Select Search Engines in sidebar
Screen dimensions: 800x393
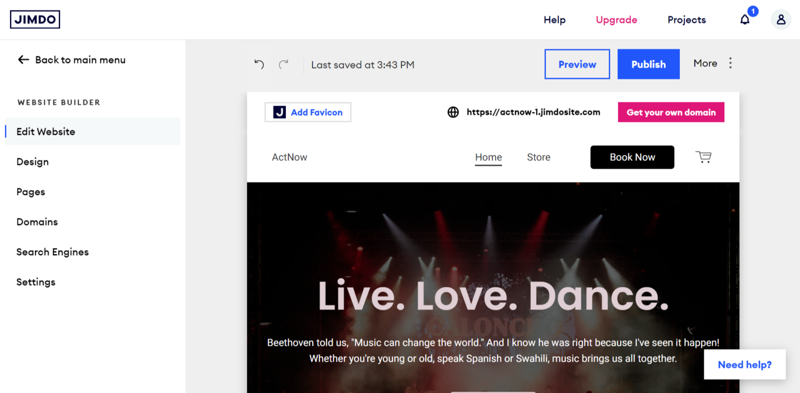point(52,252)
